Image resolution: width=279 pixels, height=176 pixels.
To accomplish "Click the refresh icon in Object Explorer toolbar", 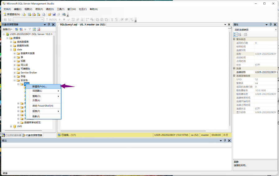I will (34, 29).
